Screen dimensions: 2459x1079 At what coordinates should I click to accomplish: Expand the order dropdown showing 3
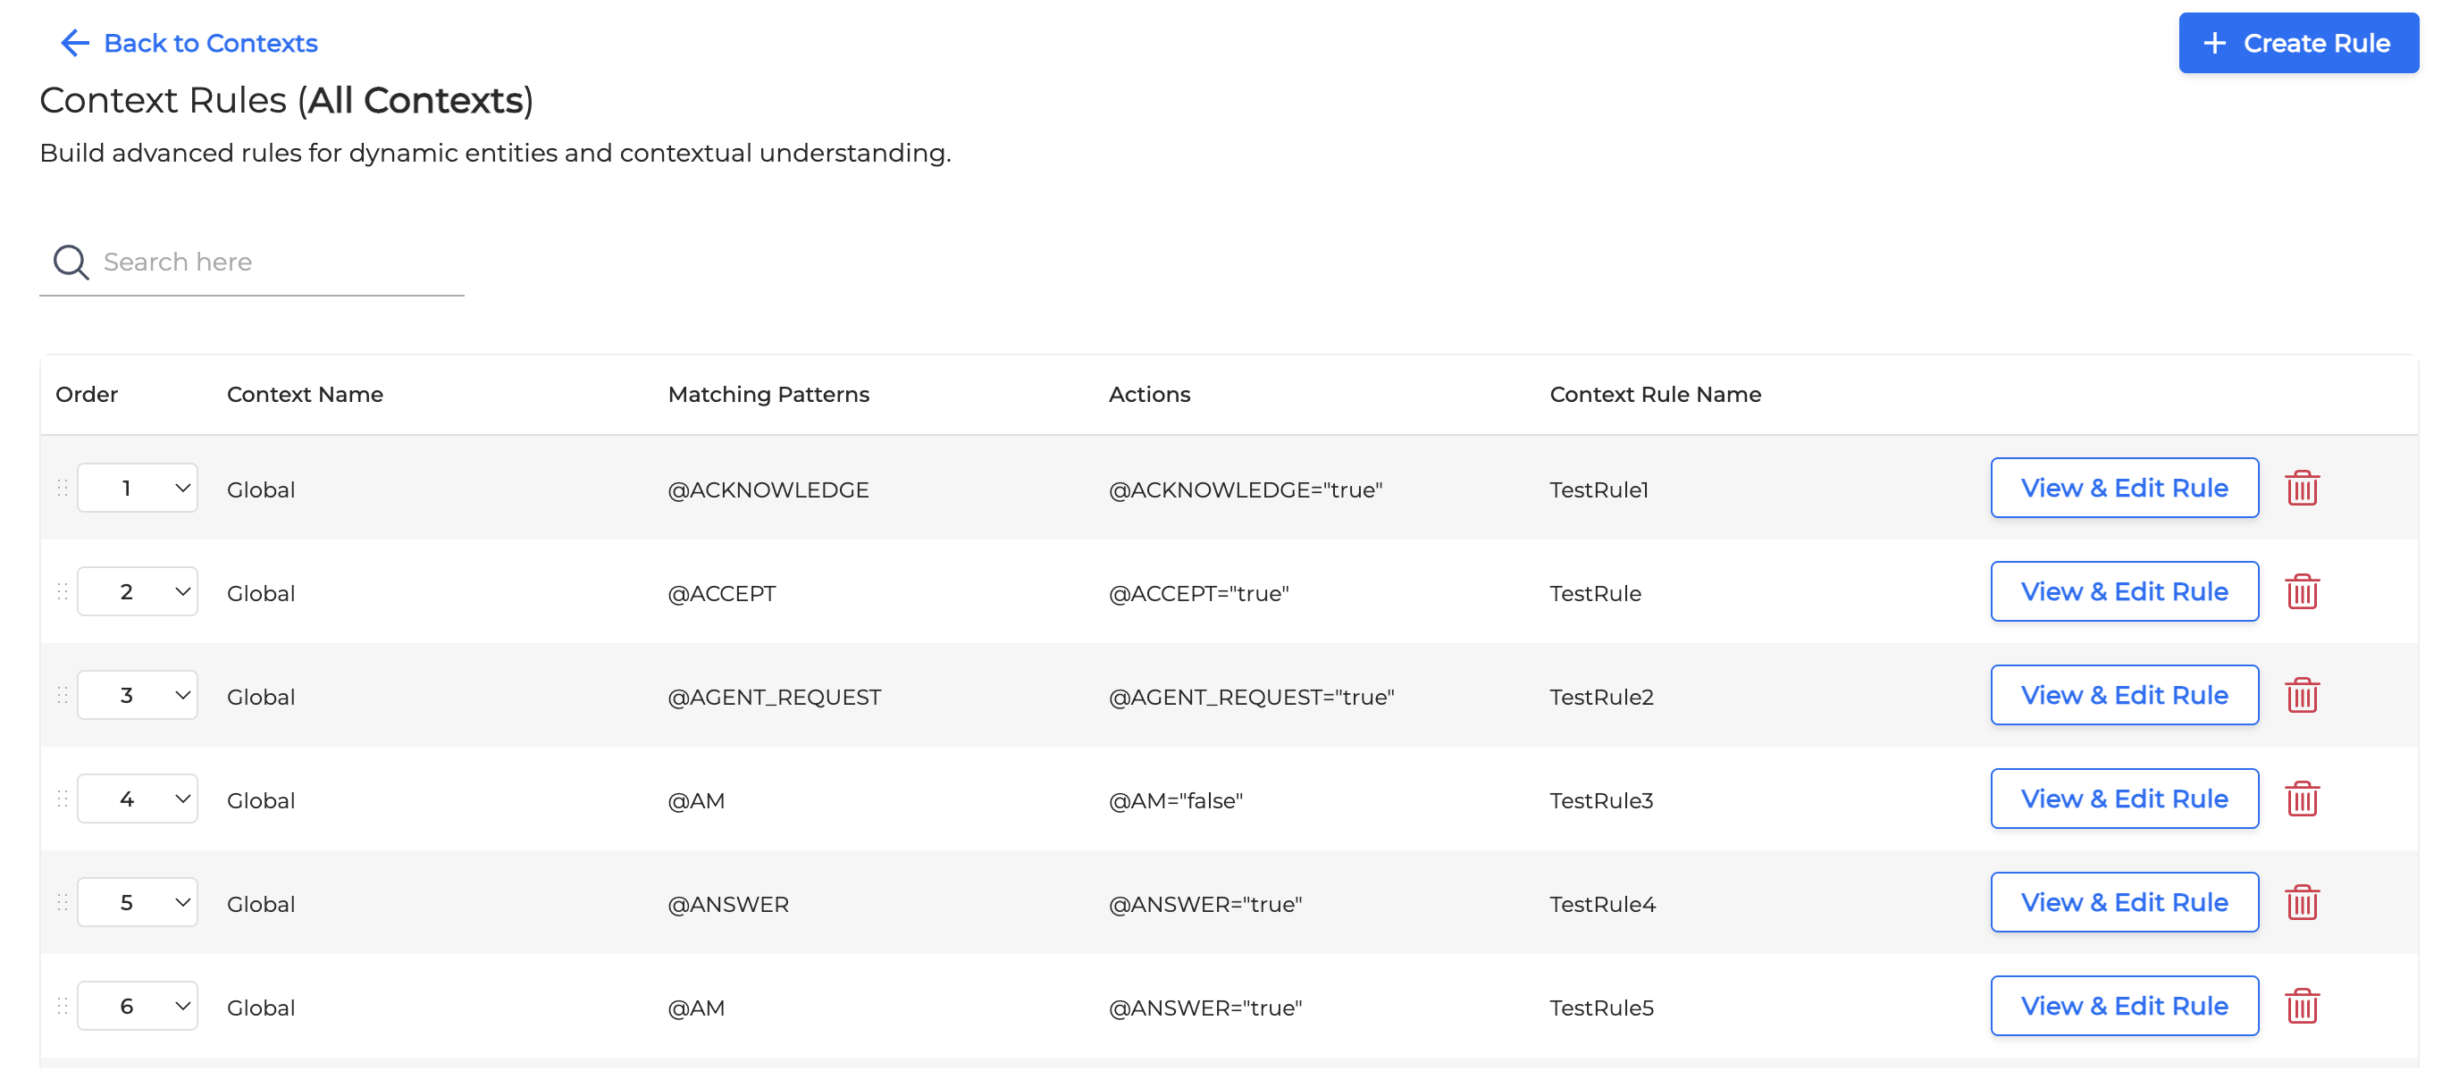click(138, 696)
